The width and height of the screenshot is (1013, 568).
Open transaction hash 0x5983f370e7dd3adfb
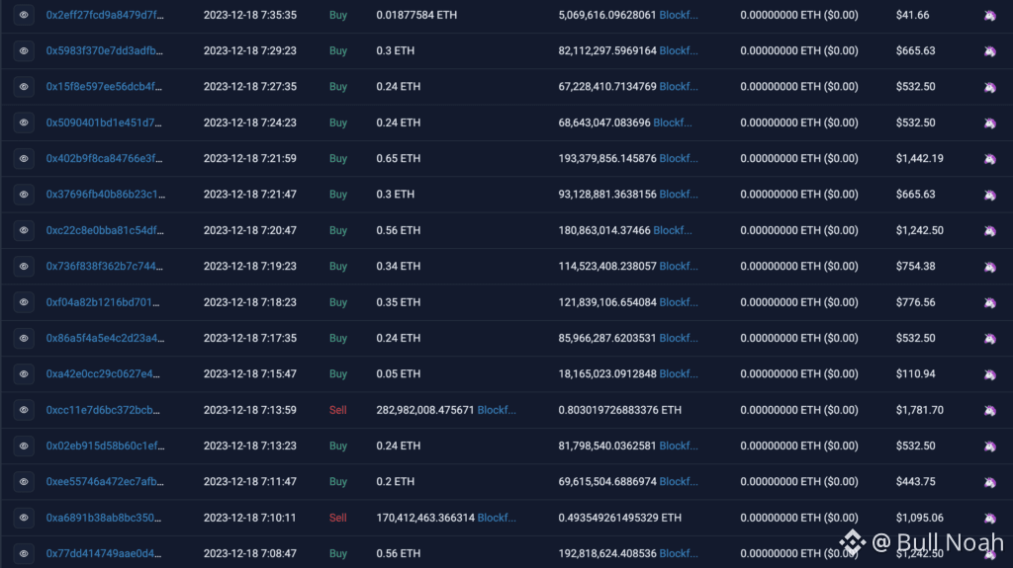104,51
